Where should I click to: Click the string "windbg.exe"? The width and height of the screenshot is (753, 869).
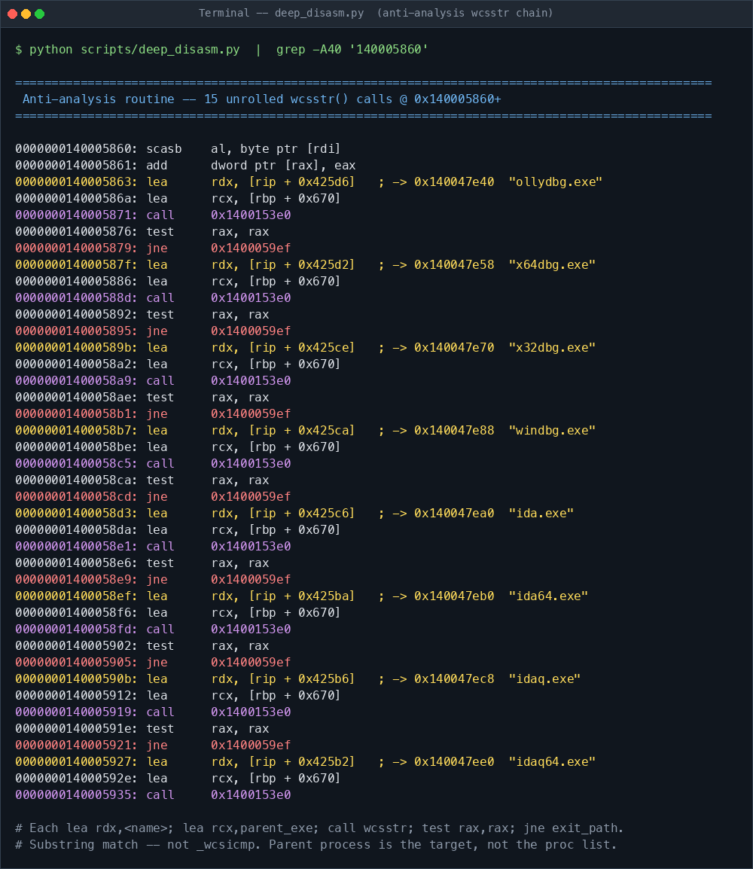pos(552,431)
